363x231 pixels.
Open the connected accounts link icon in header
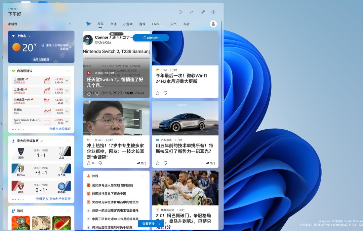coord(203,12)
